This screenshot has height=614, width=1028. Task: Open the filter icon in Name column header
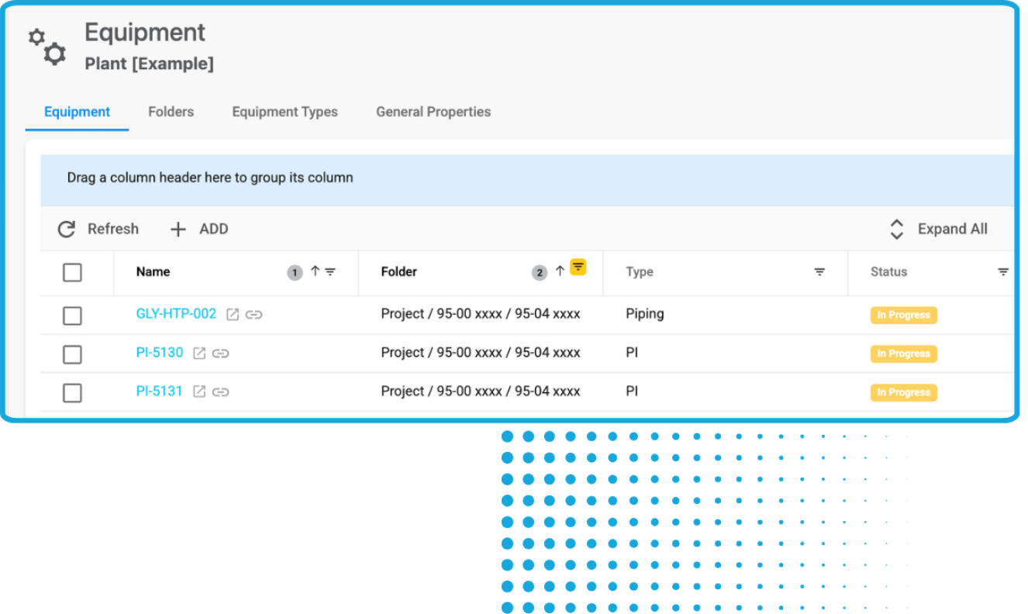pyautogui.click(x=330, y=272)
